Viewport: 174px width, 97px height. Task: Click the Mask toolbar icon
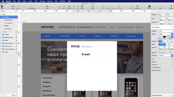tap(78, 6)
